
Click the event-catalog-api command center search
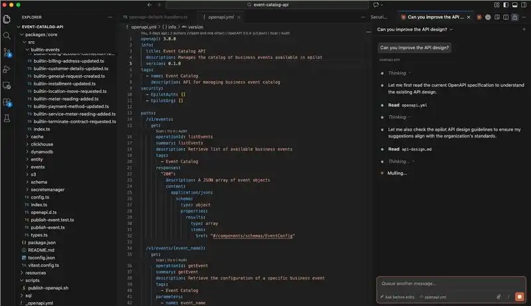tap(267, 5)
